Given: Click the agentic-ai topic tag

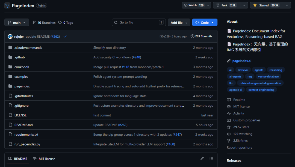Looking at the screenshot, I should [235, 90].
